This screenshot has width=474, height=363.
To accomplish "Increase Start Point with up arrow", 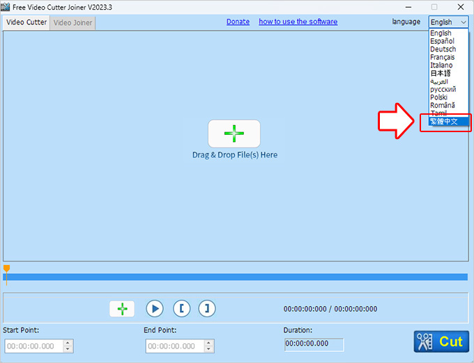I will tap(68, 343).
